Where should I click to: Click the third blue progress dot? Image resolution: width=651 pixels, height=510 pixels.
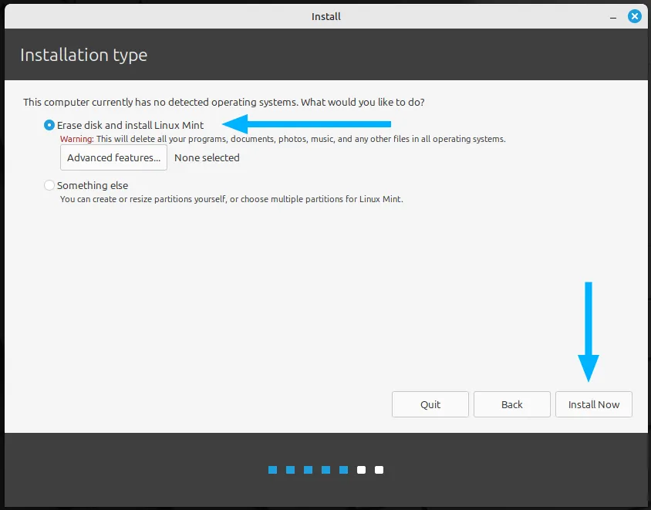coord(308,470)
